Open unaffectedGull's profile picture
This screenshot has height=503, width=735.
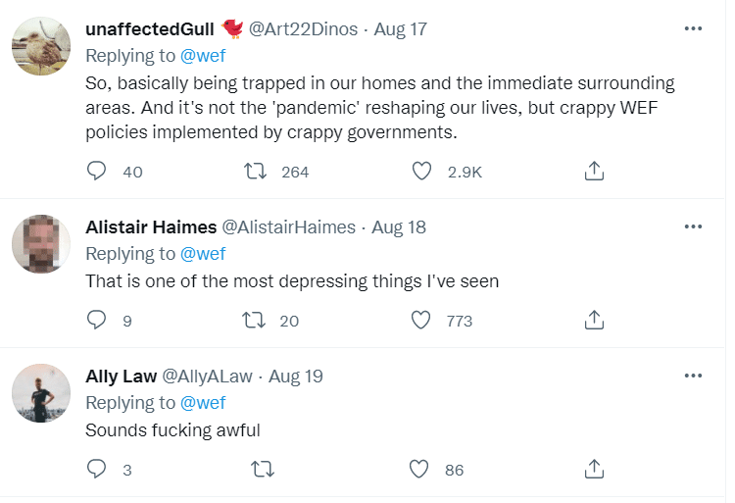point(41,46)
